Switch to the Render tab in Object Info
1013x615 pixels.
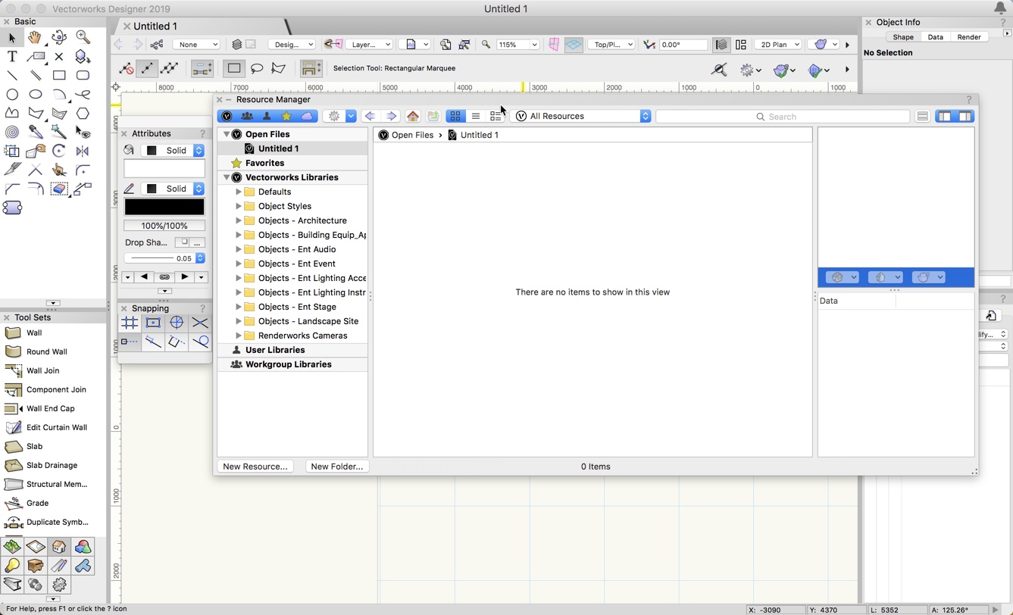click(968, 36)
